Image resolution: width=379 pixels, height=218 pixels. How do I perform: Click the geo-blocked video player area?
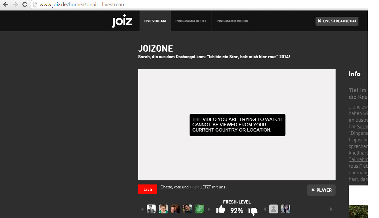click(x=237, y=125)
